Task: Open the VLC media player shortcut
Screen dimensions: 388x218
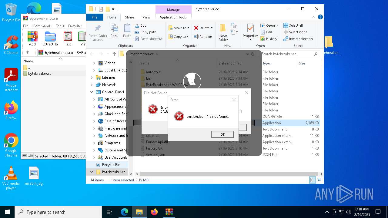Action: pyautogui.click(x=11, y=178)
